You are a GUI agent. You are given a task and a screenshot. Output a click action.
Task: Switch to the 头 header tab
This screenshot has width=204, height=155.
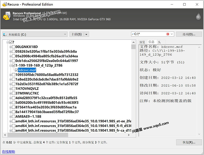[159, 42]
